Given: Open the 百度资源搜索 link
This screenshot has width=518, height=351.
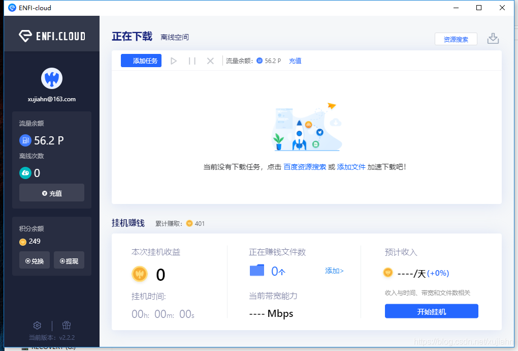Looking at the screenshot, I should click(x=305, y=167).
